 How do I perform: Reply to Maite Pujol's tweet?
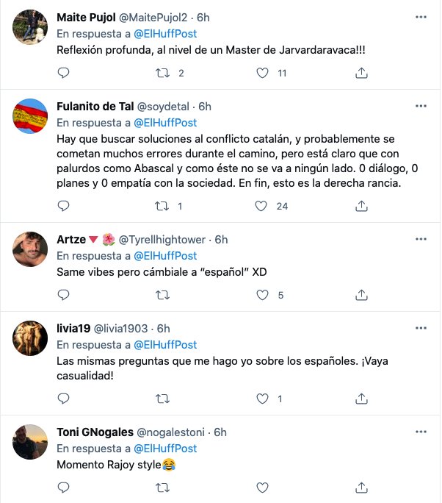(64, 73)
